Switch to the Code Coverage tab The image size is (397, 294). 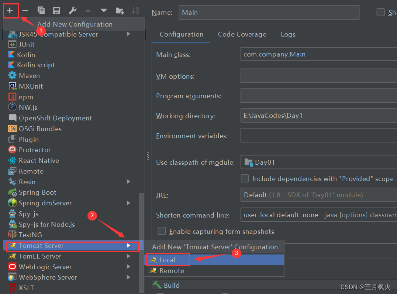(242, 34)
